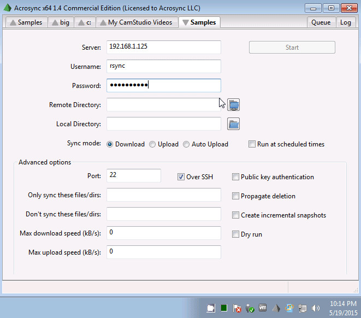Click the Start button
This screenshot has width=361, height=318.
coord(292,48)
